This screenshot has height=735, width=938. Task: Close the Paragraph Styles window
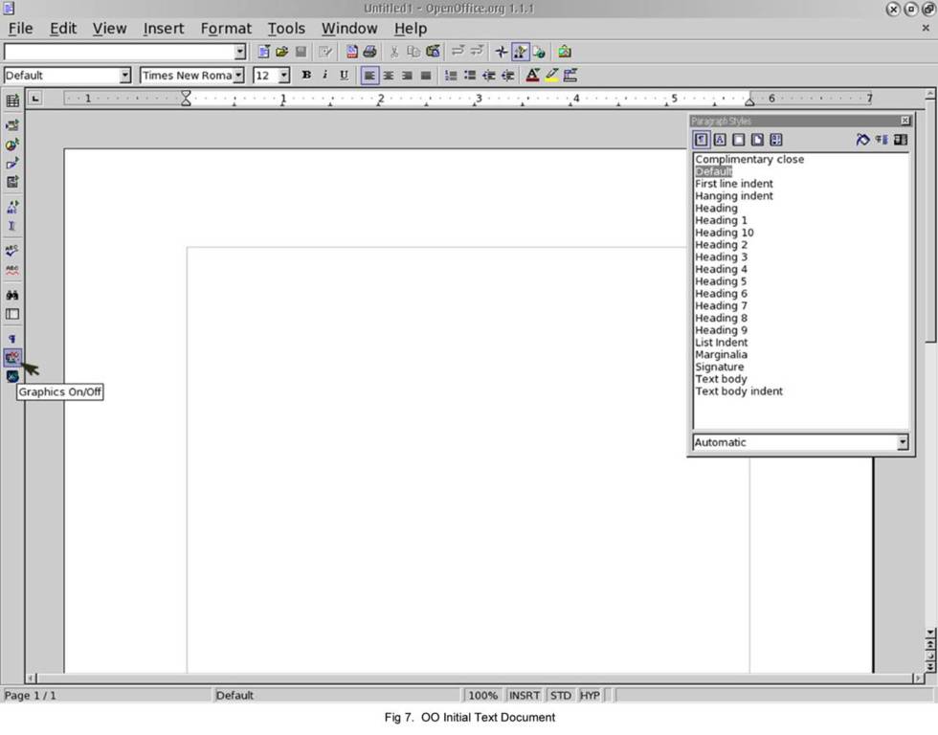(905, 121)
